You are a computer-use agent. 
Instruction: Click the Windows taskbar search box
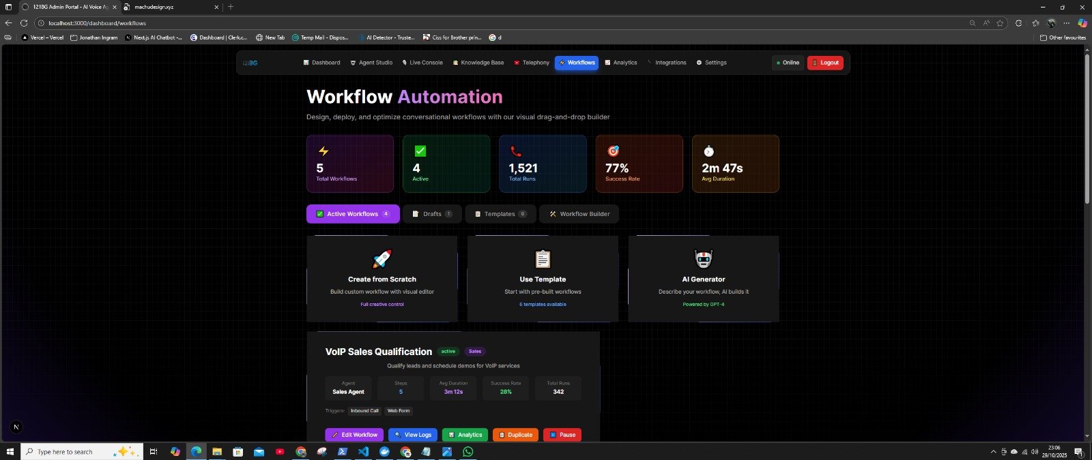point(82,451)
